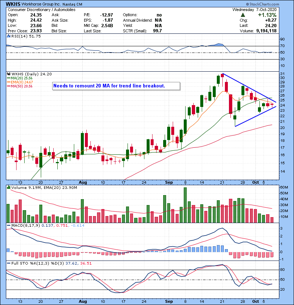Click the WKHS (Daily) 24.20 chart label
Viewport: 294px width, 305px height.
(x=32, y=74)
